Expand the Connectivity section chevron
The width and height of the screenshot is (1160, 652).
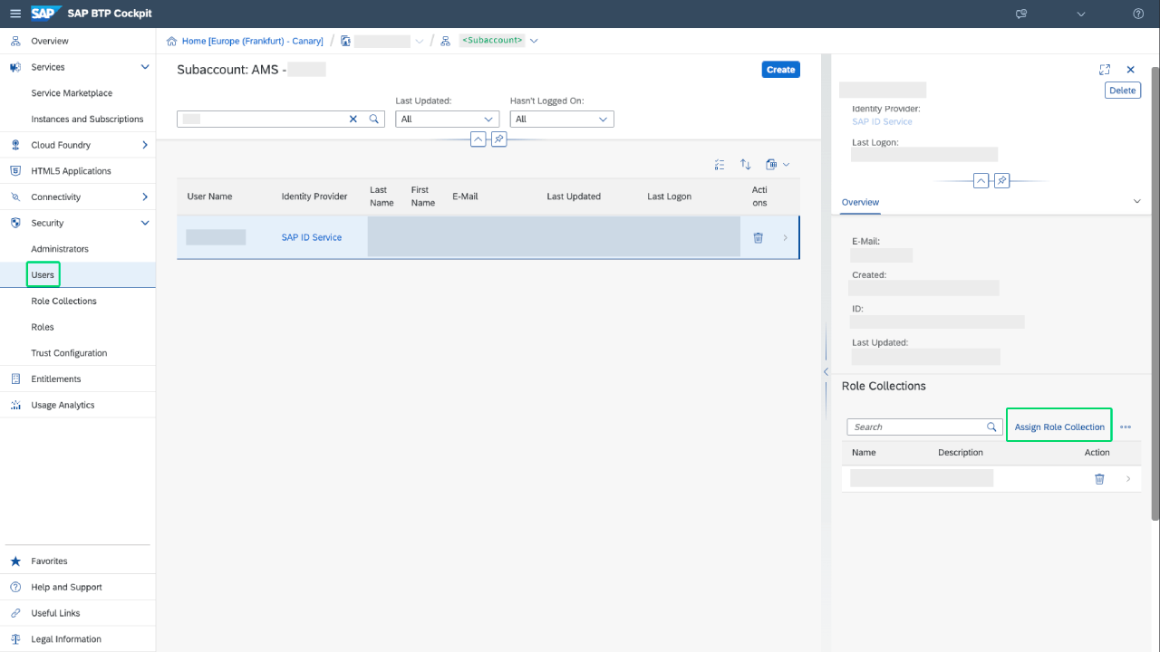(145, 197)
